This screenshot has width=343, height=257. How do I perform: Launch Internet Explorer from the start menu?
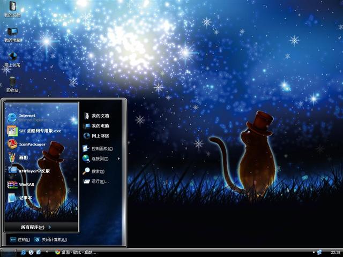point(41,118)
